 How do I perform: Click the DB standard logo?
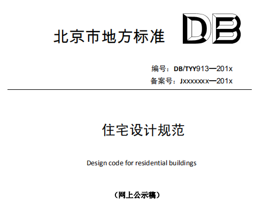point(212,28)
